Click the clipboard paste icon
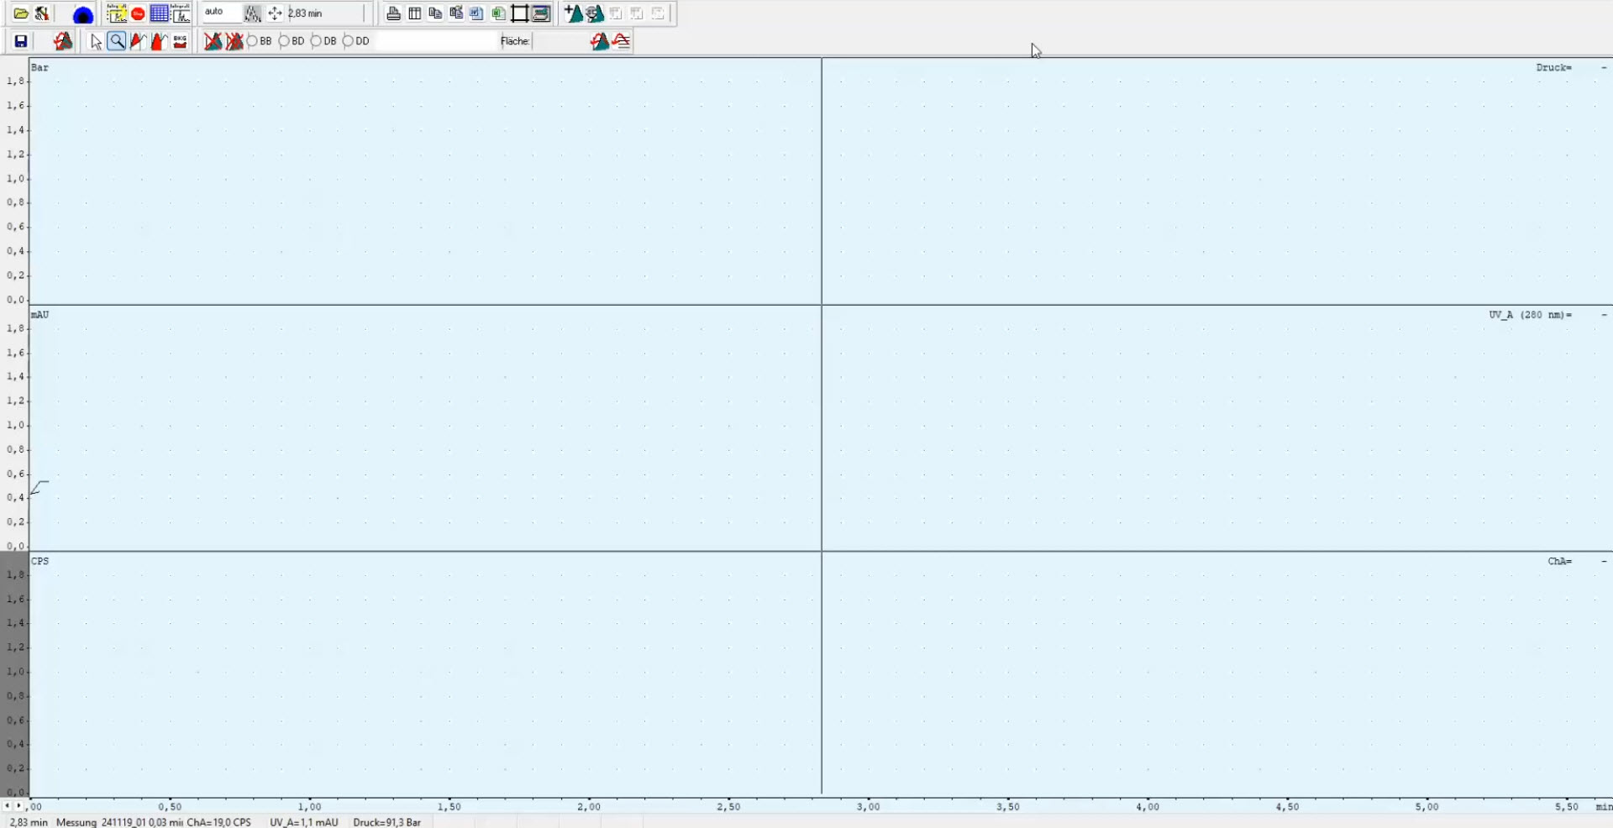Screen dimensions: 1613x828 point(456,13)
